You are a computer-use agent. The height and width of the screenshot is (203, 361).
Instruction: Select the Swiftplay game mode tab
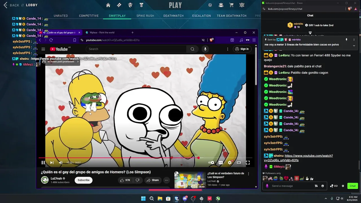(117, 16)
